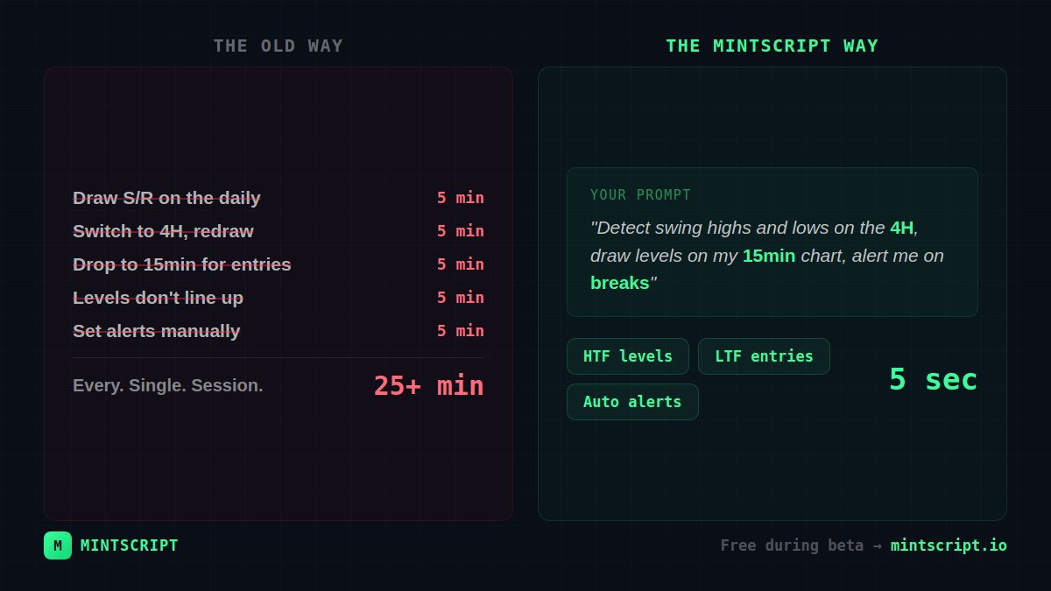Viewport: 1051px width, 591px height.
Task: Select the HTF levels chip
Action: 628,356
